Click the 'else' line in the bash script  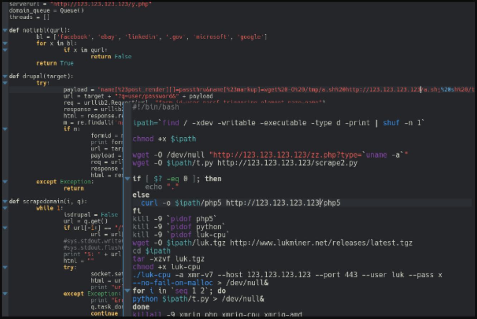click(x=141, y=195)
